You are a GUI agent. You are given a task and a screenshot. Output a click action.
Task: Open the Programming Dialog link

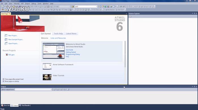click(73, 54)
